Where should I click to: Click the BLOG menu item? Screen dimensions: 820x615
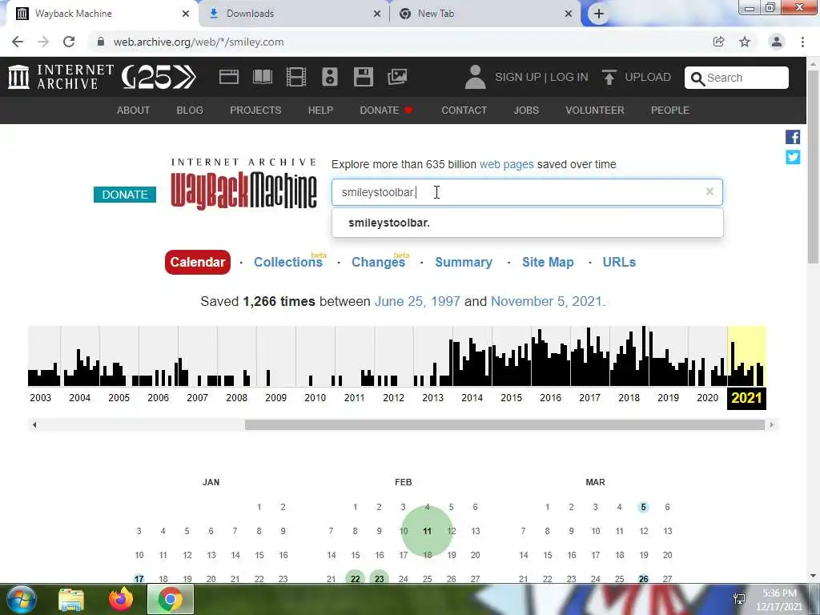pos(190,111)
